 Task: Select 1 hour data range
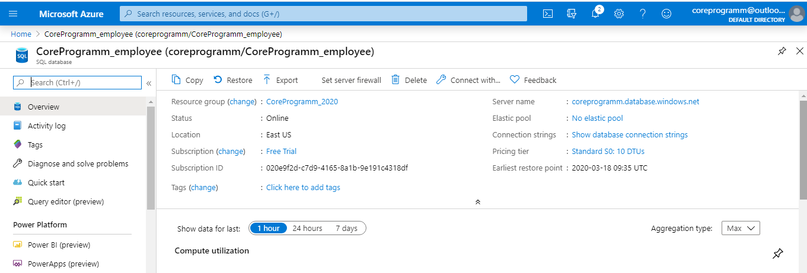point(268,228)
